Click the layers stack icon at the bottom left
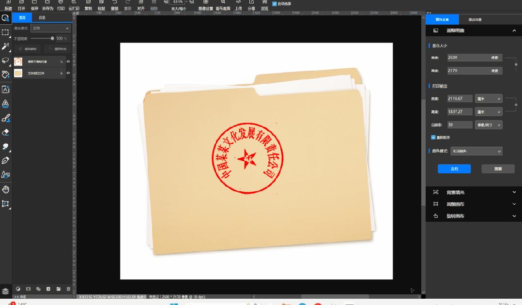 pos(5,291)
